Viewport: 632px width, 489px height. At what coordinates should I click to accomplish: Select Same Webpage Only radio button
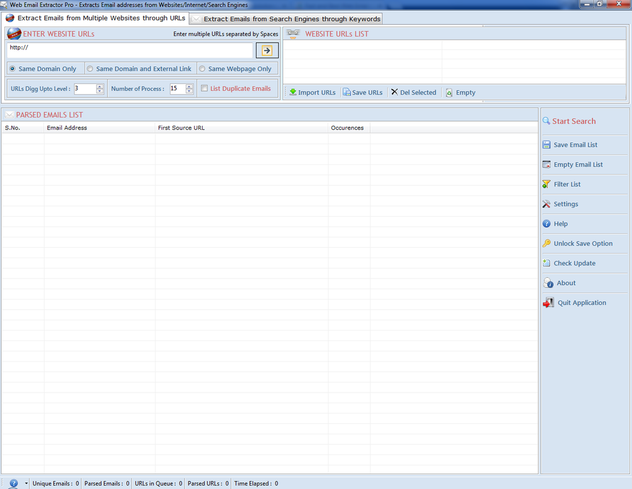pos(202,69)
